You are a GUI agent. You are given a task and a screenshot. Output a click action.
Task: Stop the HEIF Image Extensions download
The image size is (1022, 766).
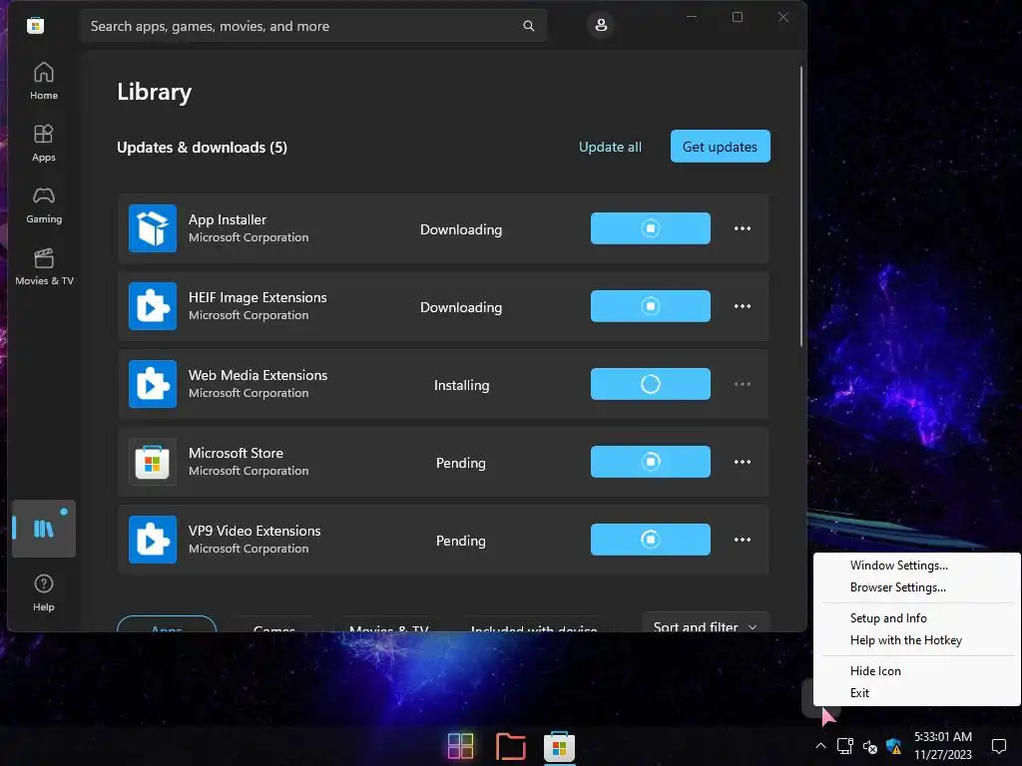click(651, 306)
